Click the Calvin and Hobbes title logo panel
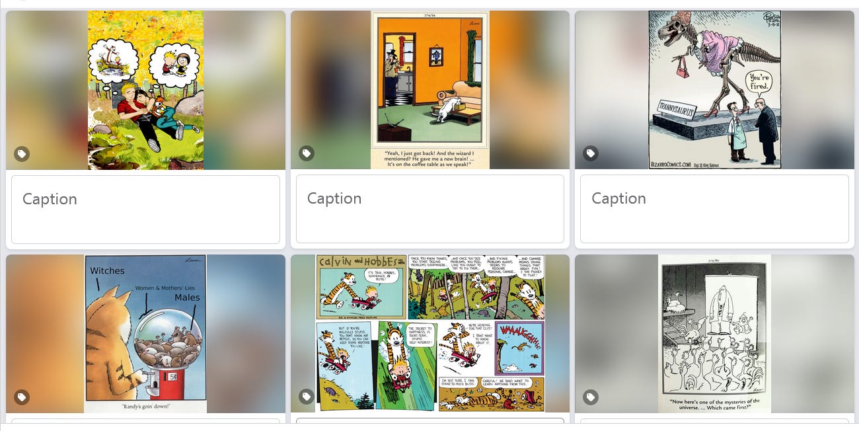Viewport: 859px width, 431px height. pos(361,262)
